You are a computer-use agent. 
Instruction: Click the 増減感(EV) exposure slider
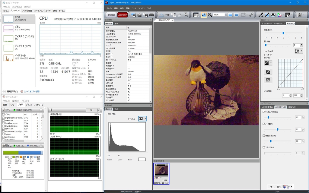click(x=283, y=33)
